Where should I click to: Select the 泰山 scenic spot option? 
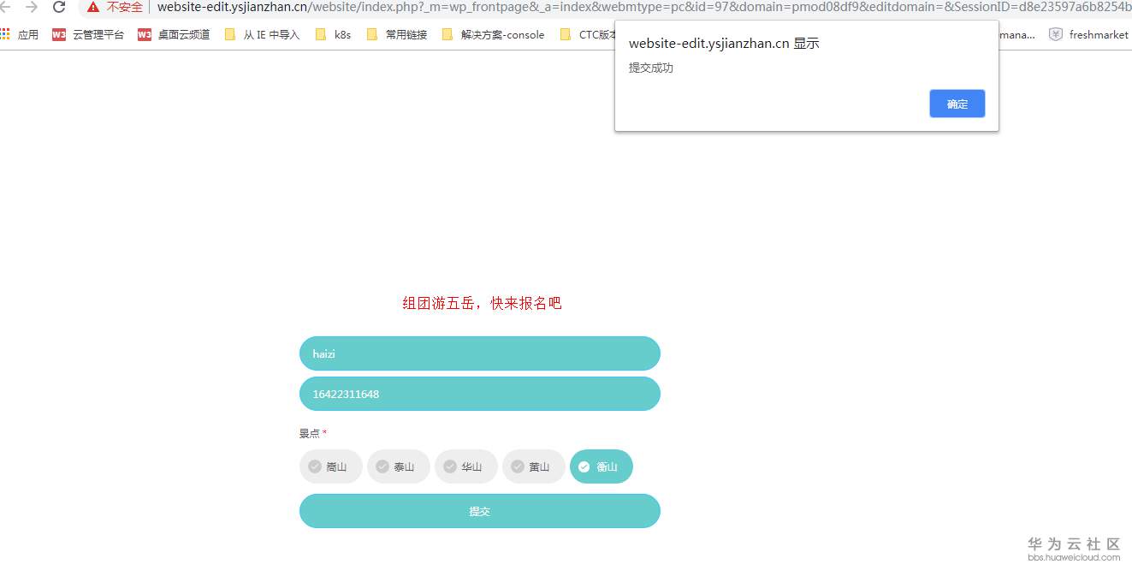398,466
